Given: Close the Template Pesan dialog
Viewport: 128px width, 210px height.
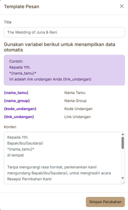Looking at the screenshot, I should point(122,6).
